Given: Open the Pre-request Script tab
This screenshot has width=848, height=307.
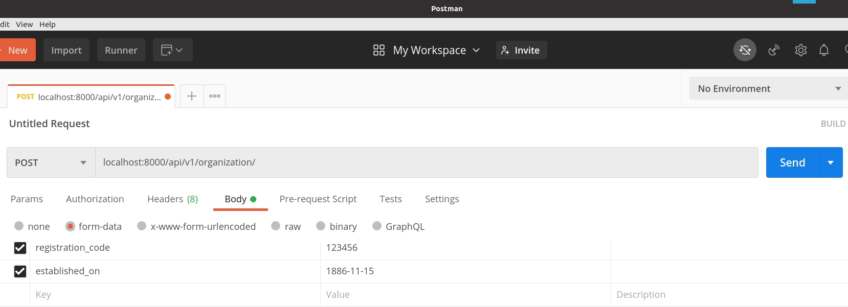Looking at the screenshot, I should pyautogui.click(x=318, y=199).
